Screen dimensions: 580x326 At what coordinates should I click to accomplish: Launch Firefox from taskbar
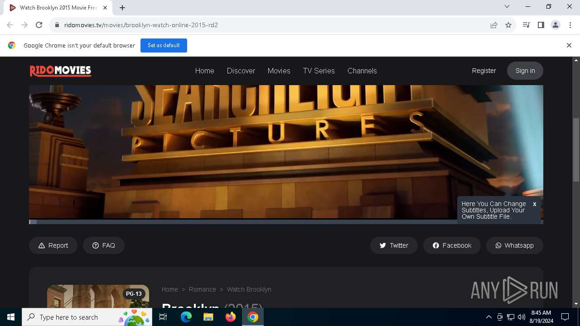click(x=230, y=317)
